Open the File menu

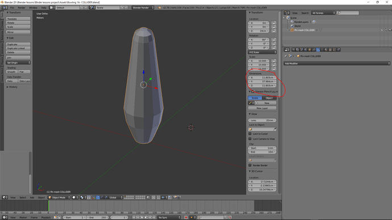(12, 8)
